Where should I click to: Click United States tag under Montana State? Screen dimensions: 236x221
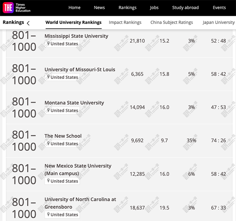click(62, 110)
